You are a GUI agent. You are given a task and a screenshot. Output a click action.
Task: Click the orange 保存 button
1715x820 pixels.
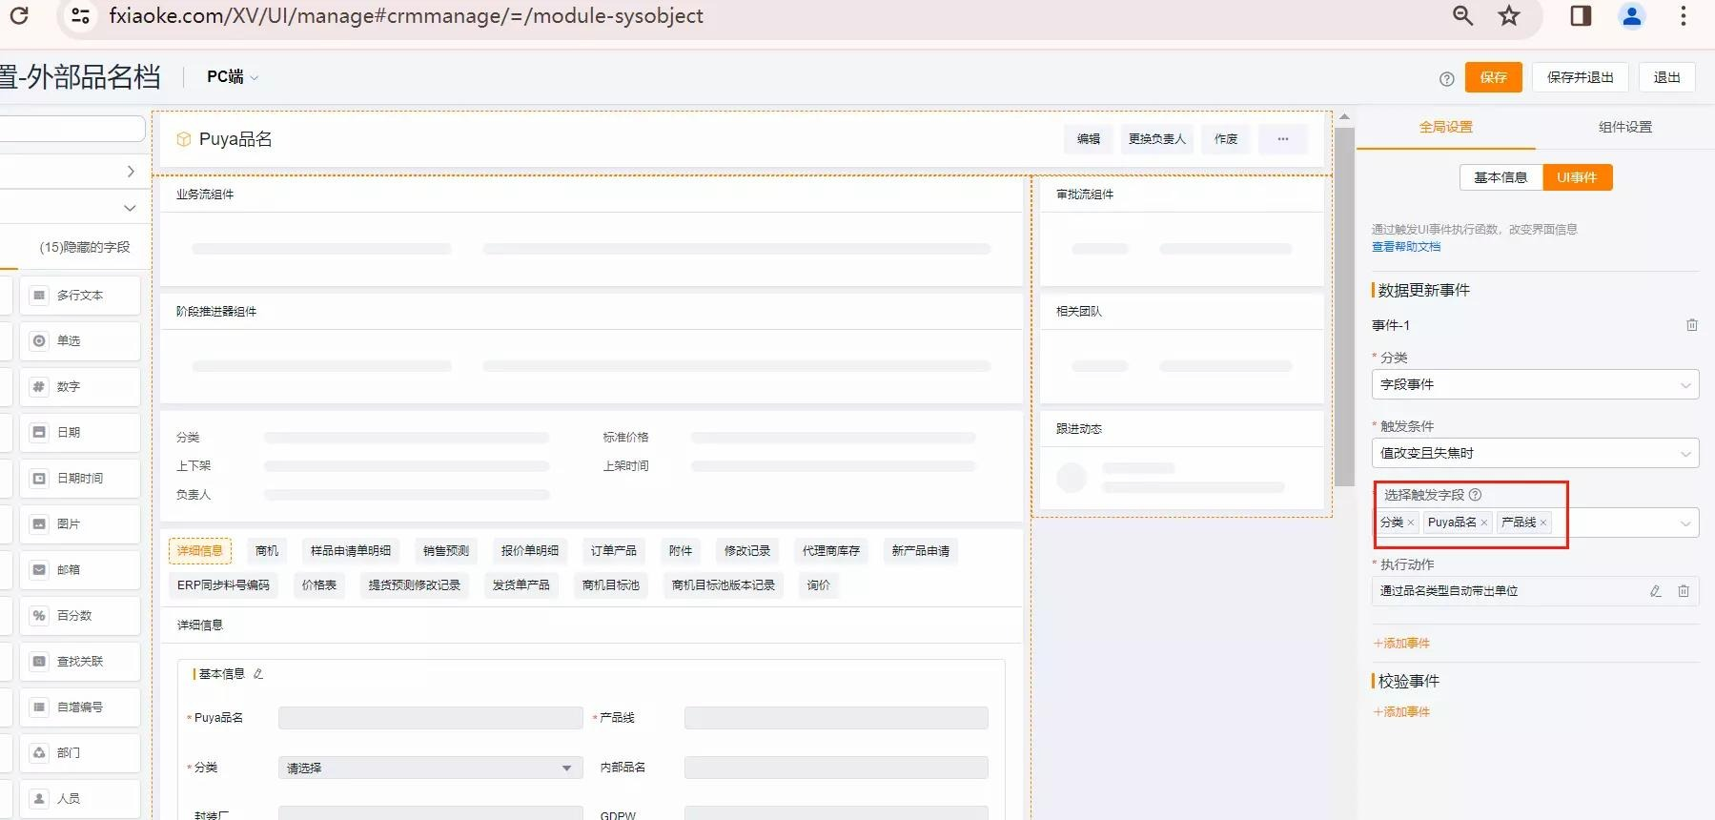coord(1494,77)
